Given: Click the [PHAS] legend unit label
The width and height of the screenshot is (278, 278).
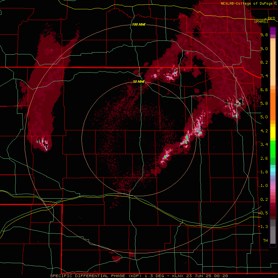Looking at the screenshot, I should [261, 21].
